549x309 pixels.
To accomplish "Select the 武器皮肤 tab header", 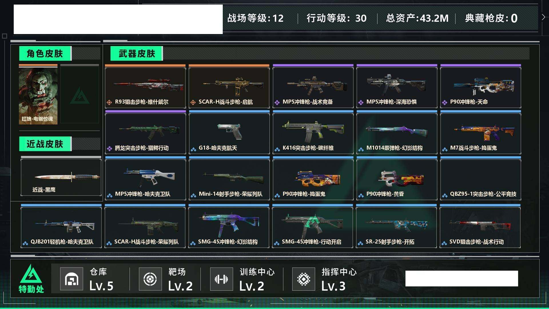I will pyautogui.click(x=137, y=54).
